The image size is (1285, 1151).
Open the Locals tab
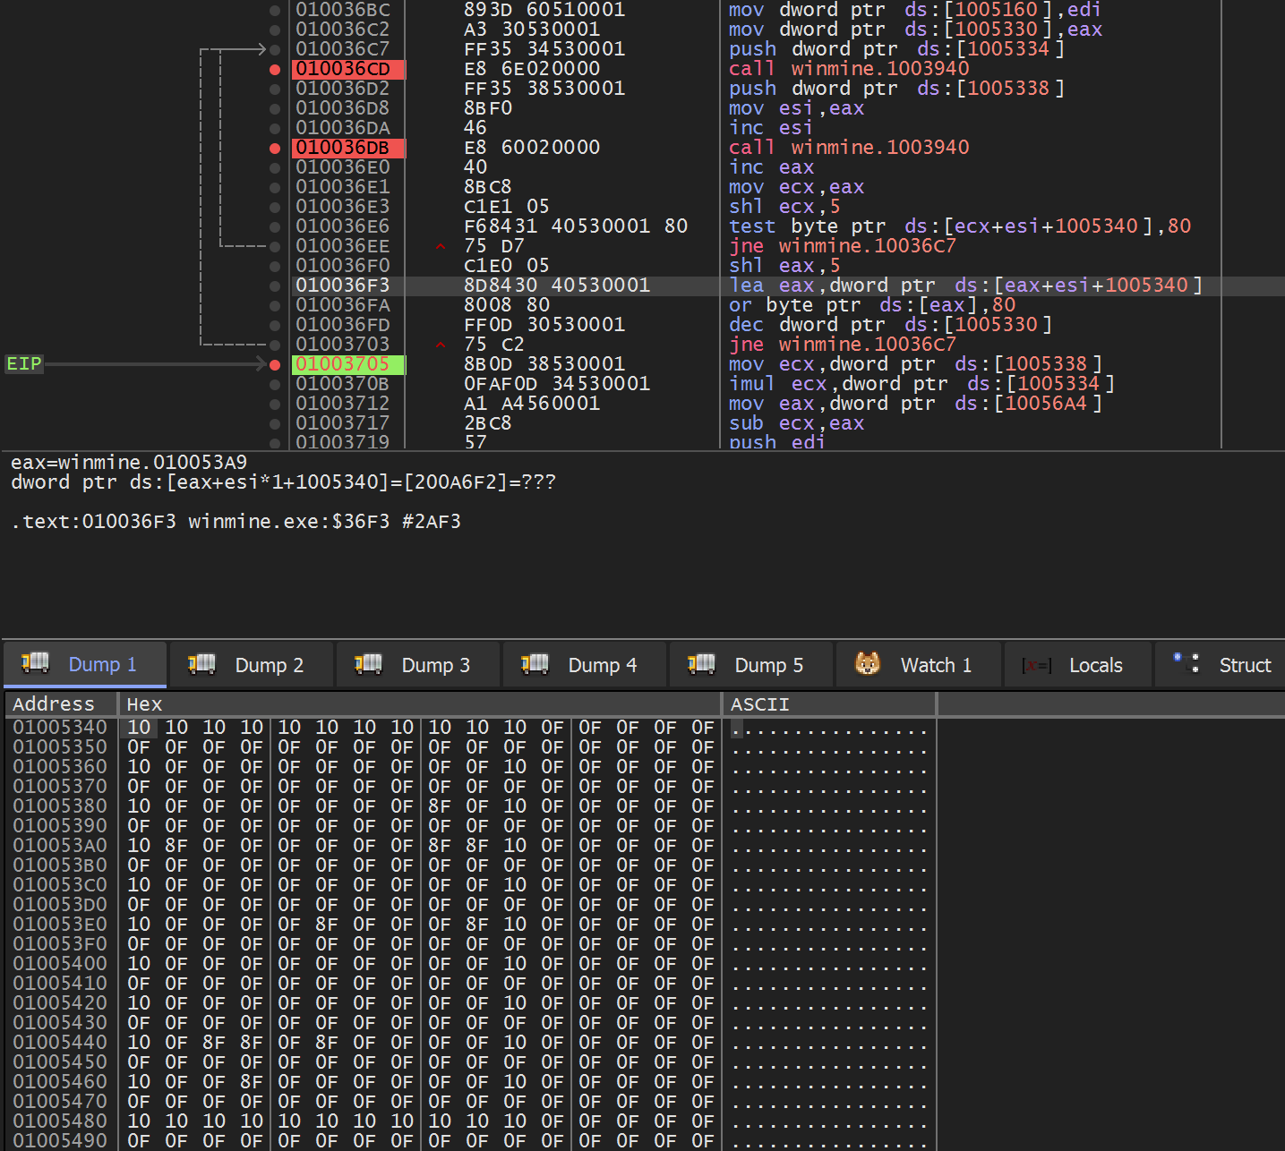pos(1078,665)
